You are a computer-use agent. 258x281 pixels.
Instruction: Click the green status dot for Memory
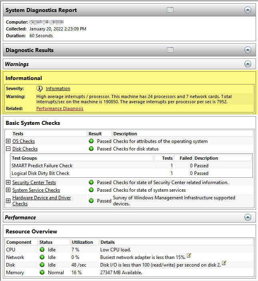point(42,273)
